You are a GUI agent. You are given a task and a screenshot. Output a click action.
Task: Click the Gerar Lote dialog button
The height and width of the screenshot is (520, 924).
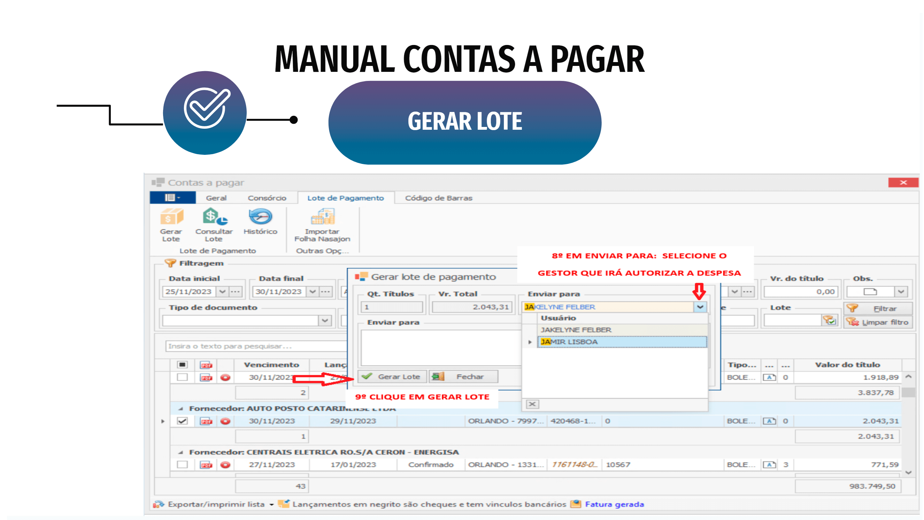[392, 377]
